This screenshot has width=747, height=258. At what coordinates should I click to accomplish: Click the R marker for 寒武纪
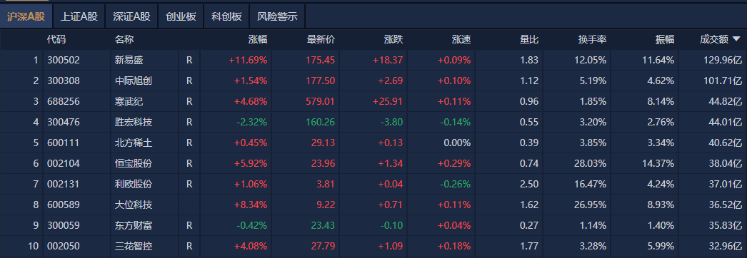189,102
